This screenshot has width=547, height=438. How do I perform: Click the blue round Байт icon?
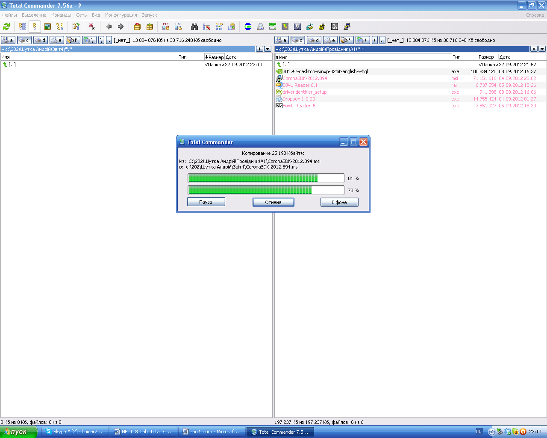[248, 27]
